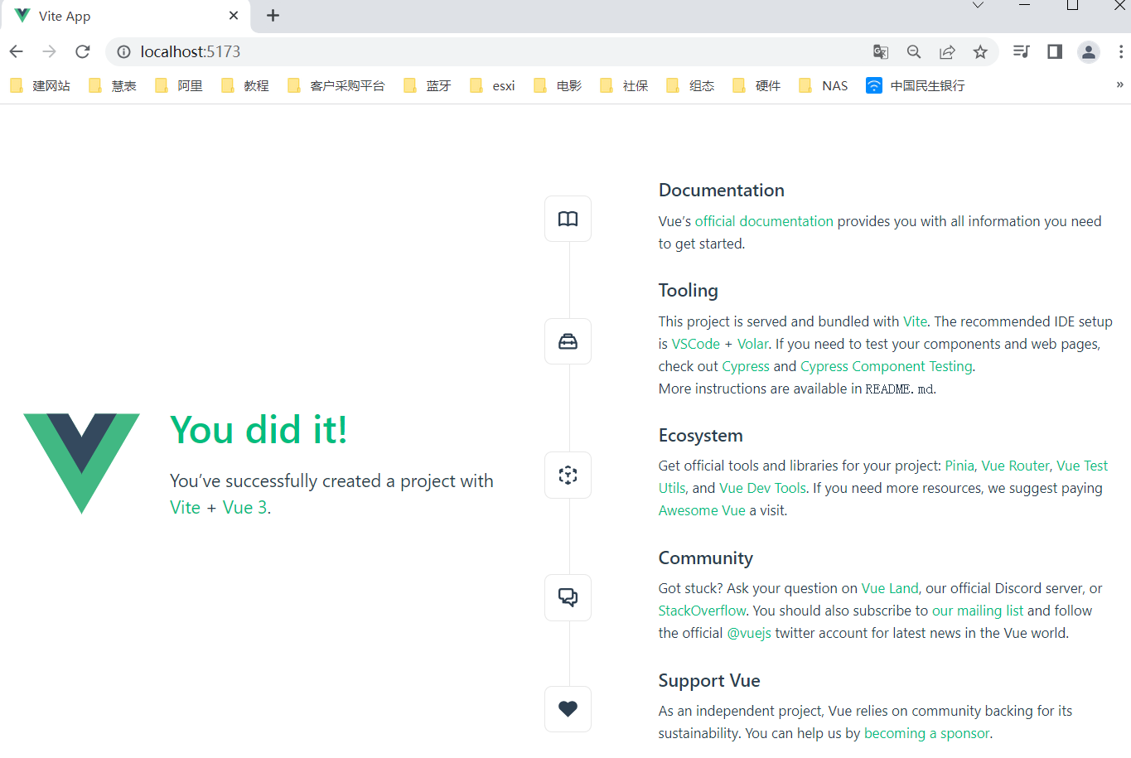Image resolution: width=1131 pixels, height=758 pixels.
Task: Open the VSCode link
Action: [x=695, y=344]
